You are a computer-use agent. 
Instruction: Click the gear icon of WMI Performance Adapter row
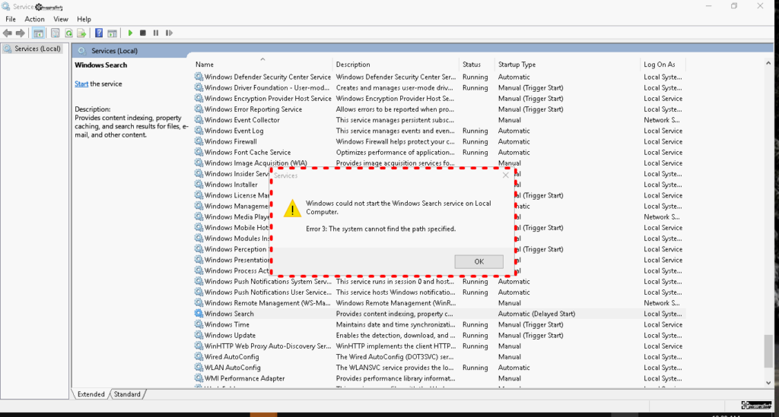pos(199,378)
